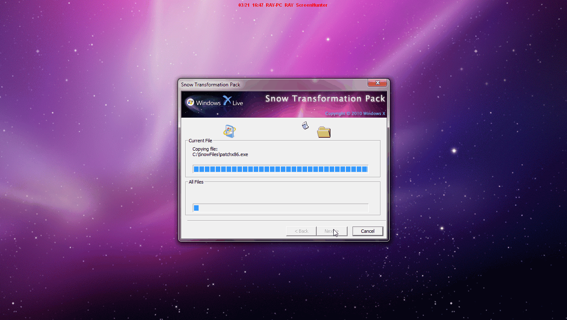Click the greyed-out Next button
This screenshot has width=567, height=320.
click(332, 231)
